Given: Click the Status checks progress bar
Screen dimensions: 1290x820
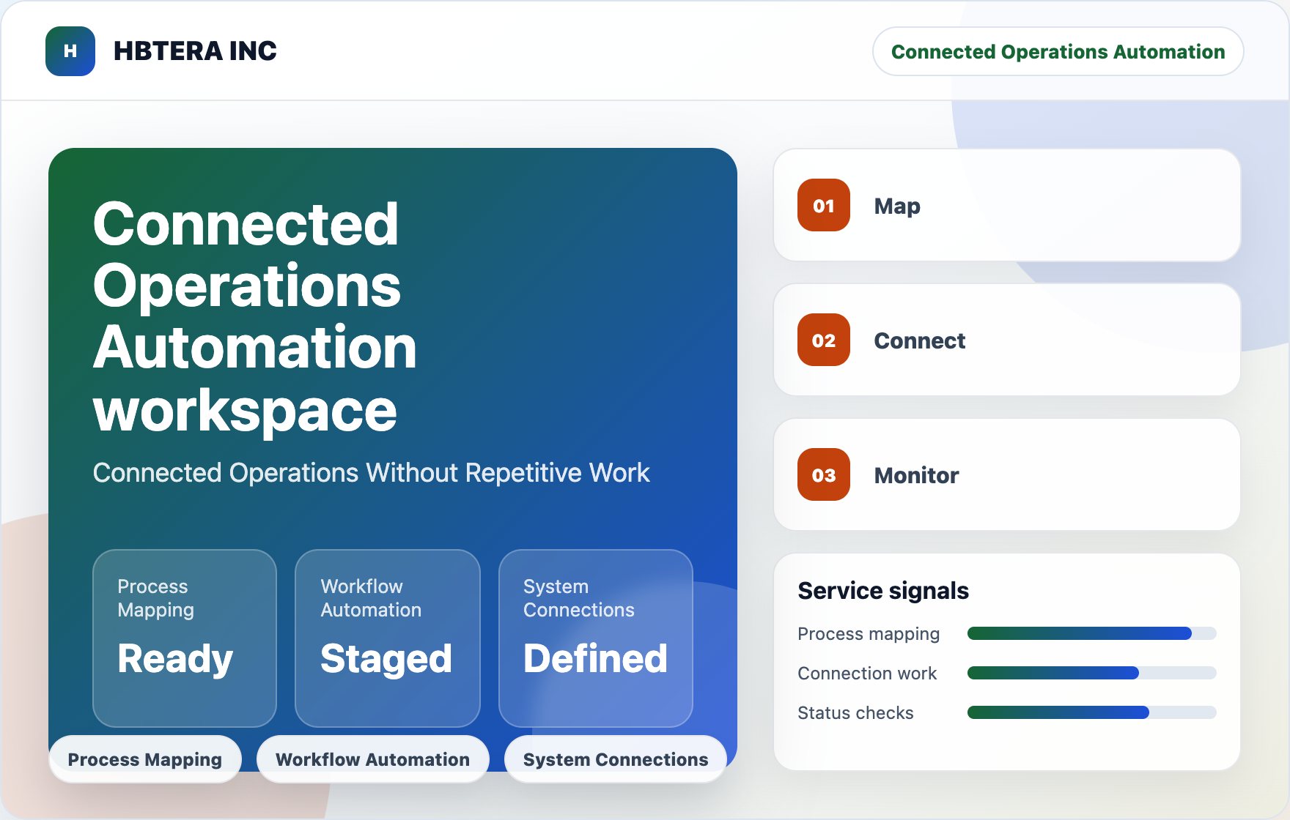Looking at the screenshot, I should point(1092,712).
